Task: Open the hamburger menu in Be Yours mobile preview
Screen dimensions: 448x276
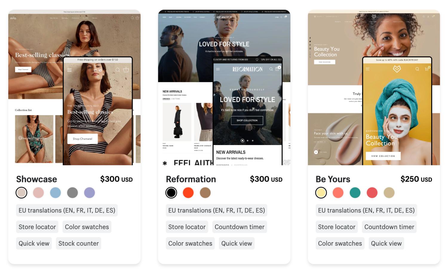Action: pyautogui.click(x=368, y=69)
